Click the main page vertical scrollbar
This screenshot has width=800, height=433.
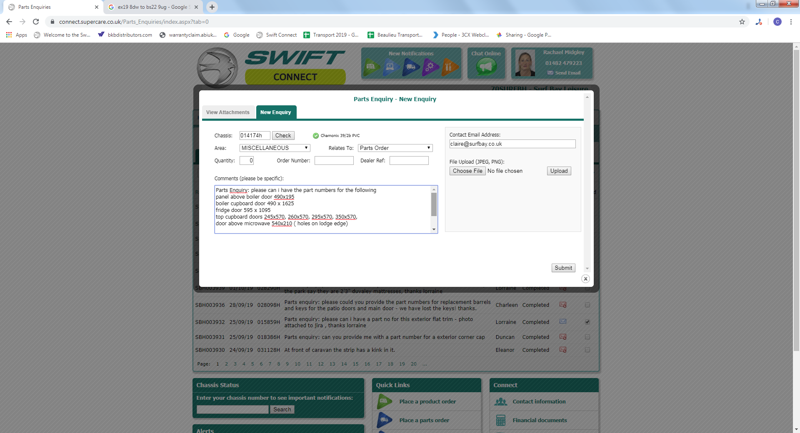796,200
